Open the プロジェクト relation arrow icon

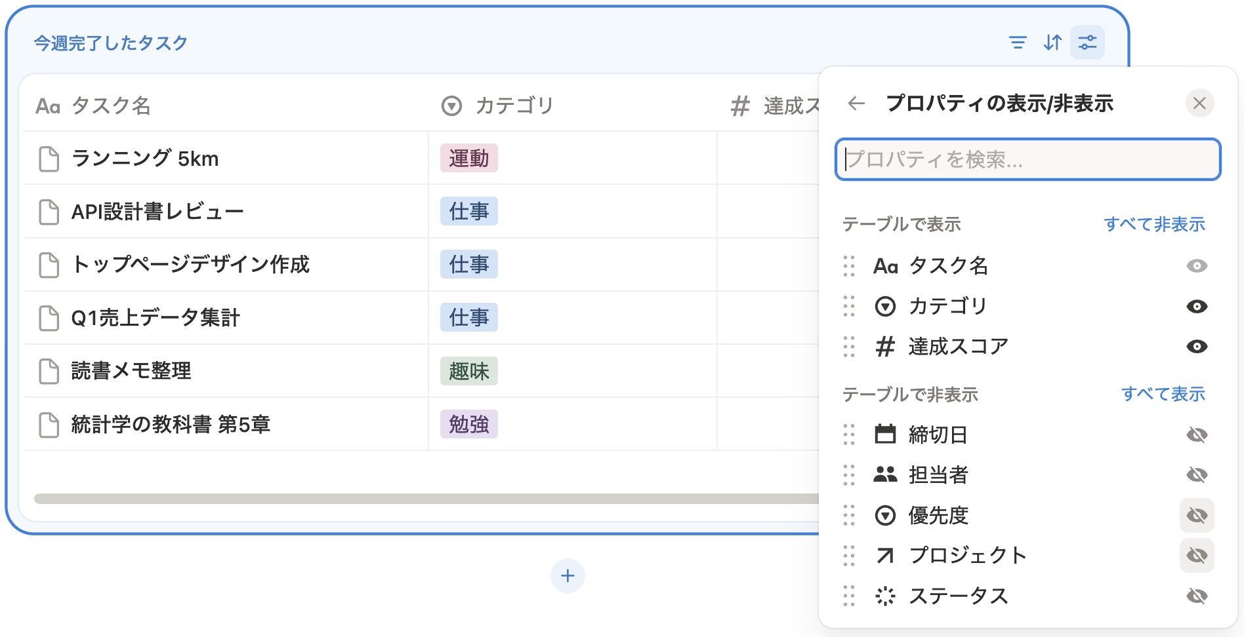(x=886, y=555)
